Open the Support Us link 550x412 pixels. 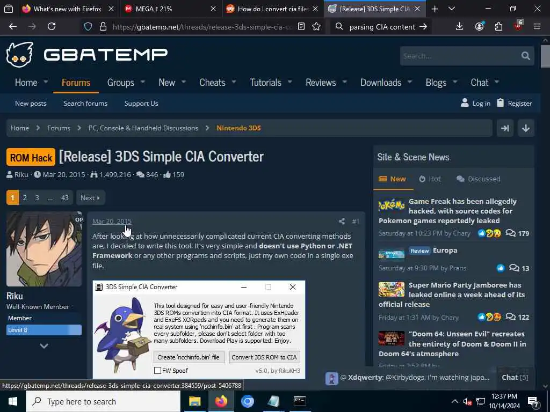141,104
